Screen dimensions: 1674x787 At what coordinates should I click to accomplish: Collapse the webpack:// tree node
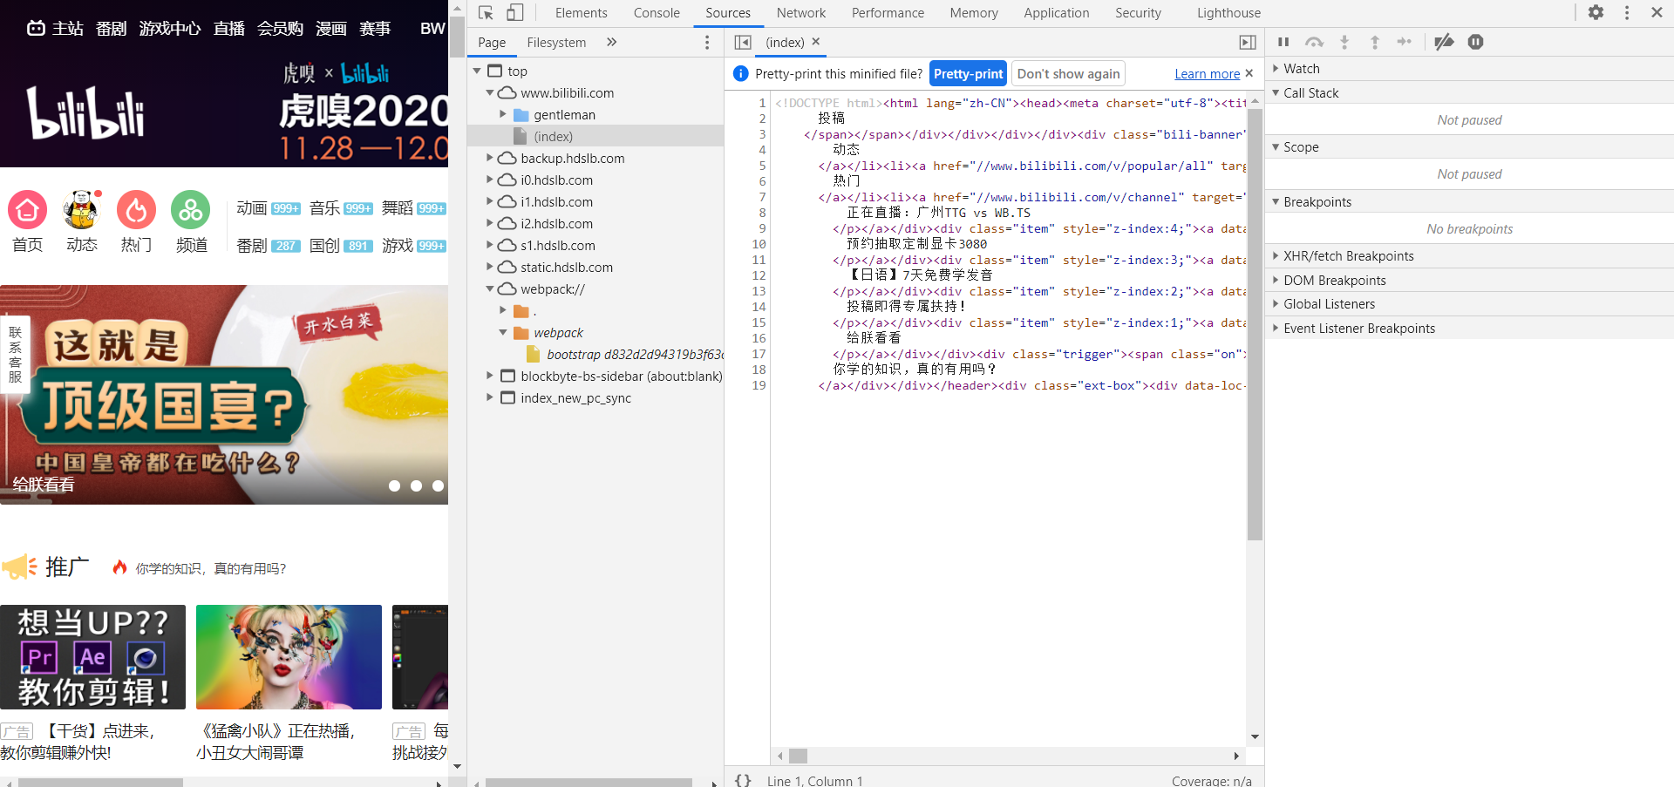(490, 289)
